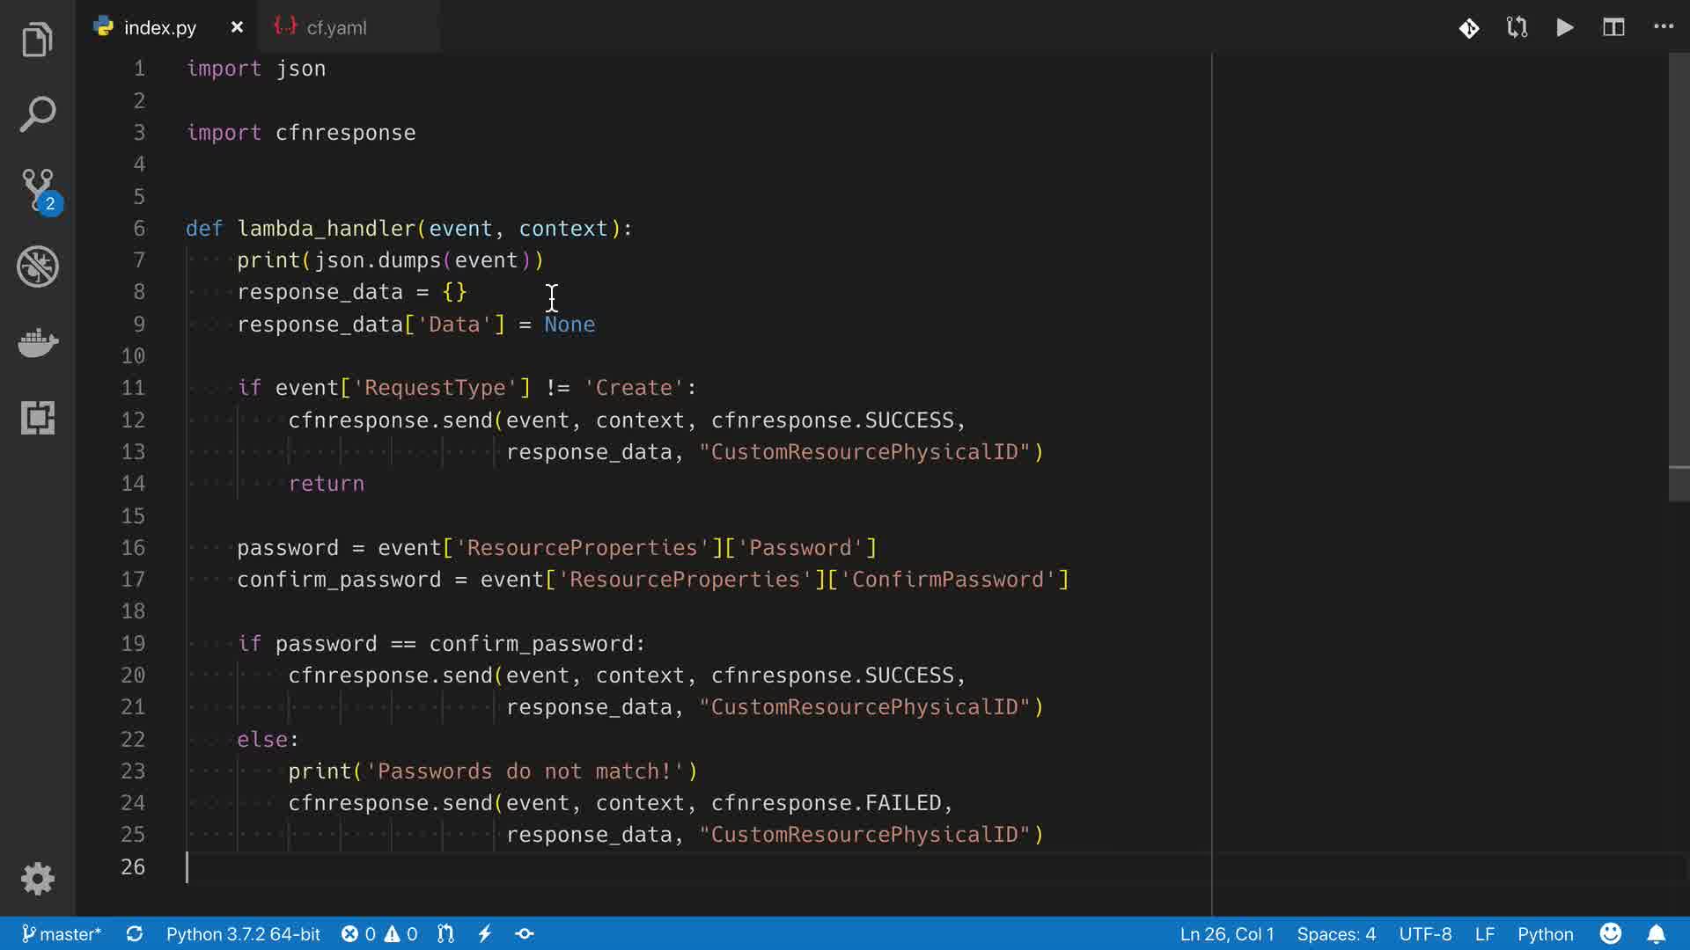Open the Search sidebar panel
This screenshot has height=950, width=1690.
37,114
